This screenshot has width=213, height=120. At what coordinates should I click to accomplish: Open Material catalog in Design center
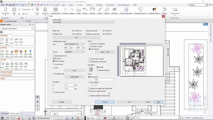pos(7,53)
